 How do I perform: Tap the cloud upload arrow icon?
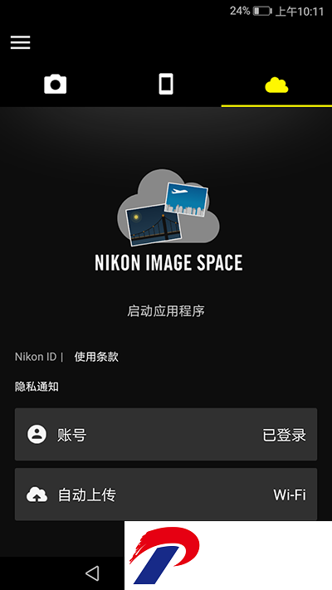[x=37, y=495]
